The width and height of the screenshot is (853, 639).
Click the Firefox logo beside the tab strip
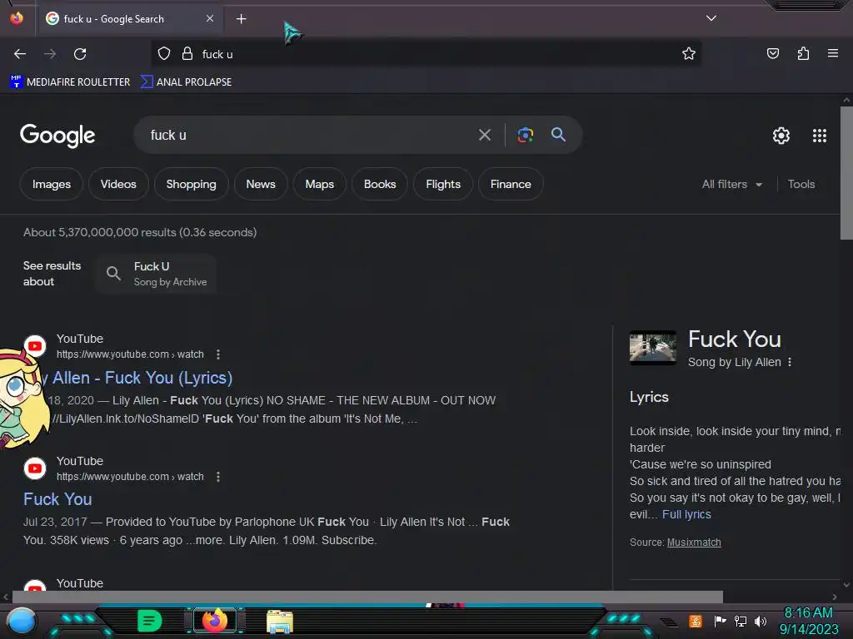click(17, 18)
